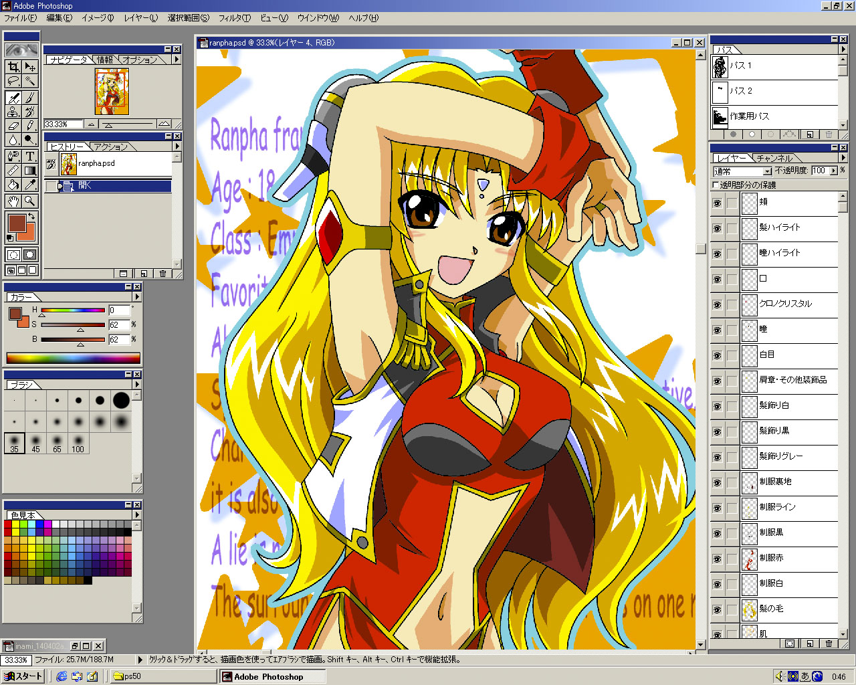The width and height of the screenshot is (856, 685).
Task: Hide the 白目 layer
Action: pyautogui.click(x=717, y=355)
